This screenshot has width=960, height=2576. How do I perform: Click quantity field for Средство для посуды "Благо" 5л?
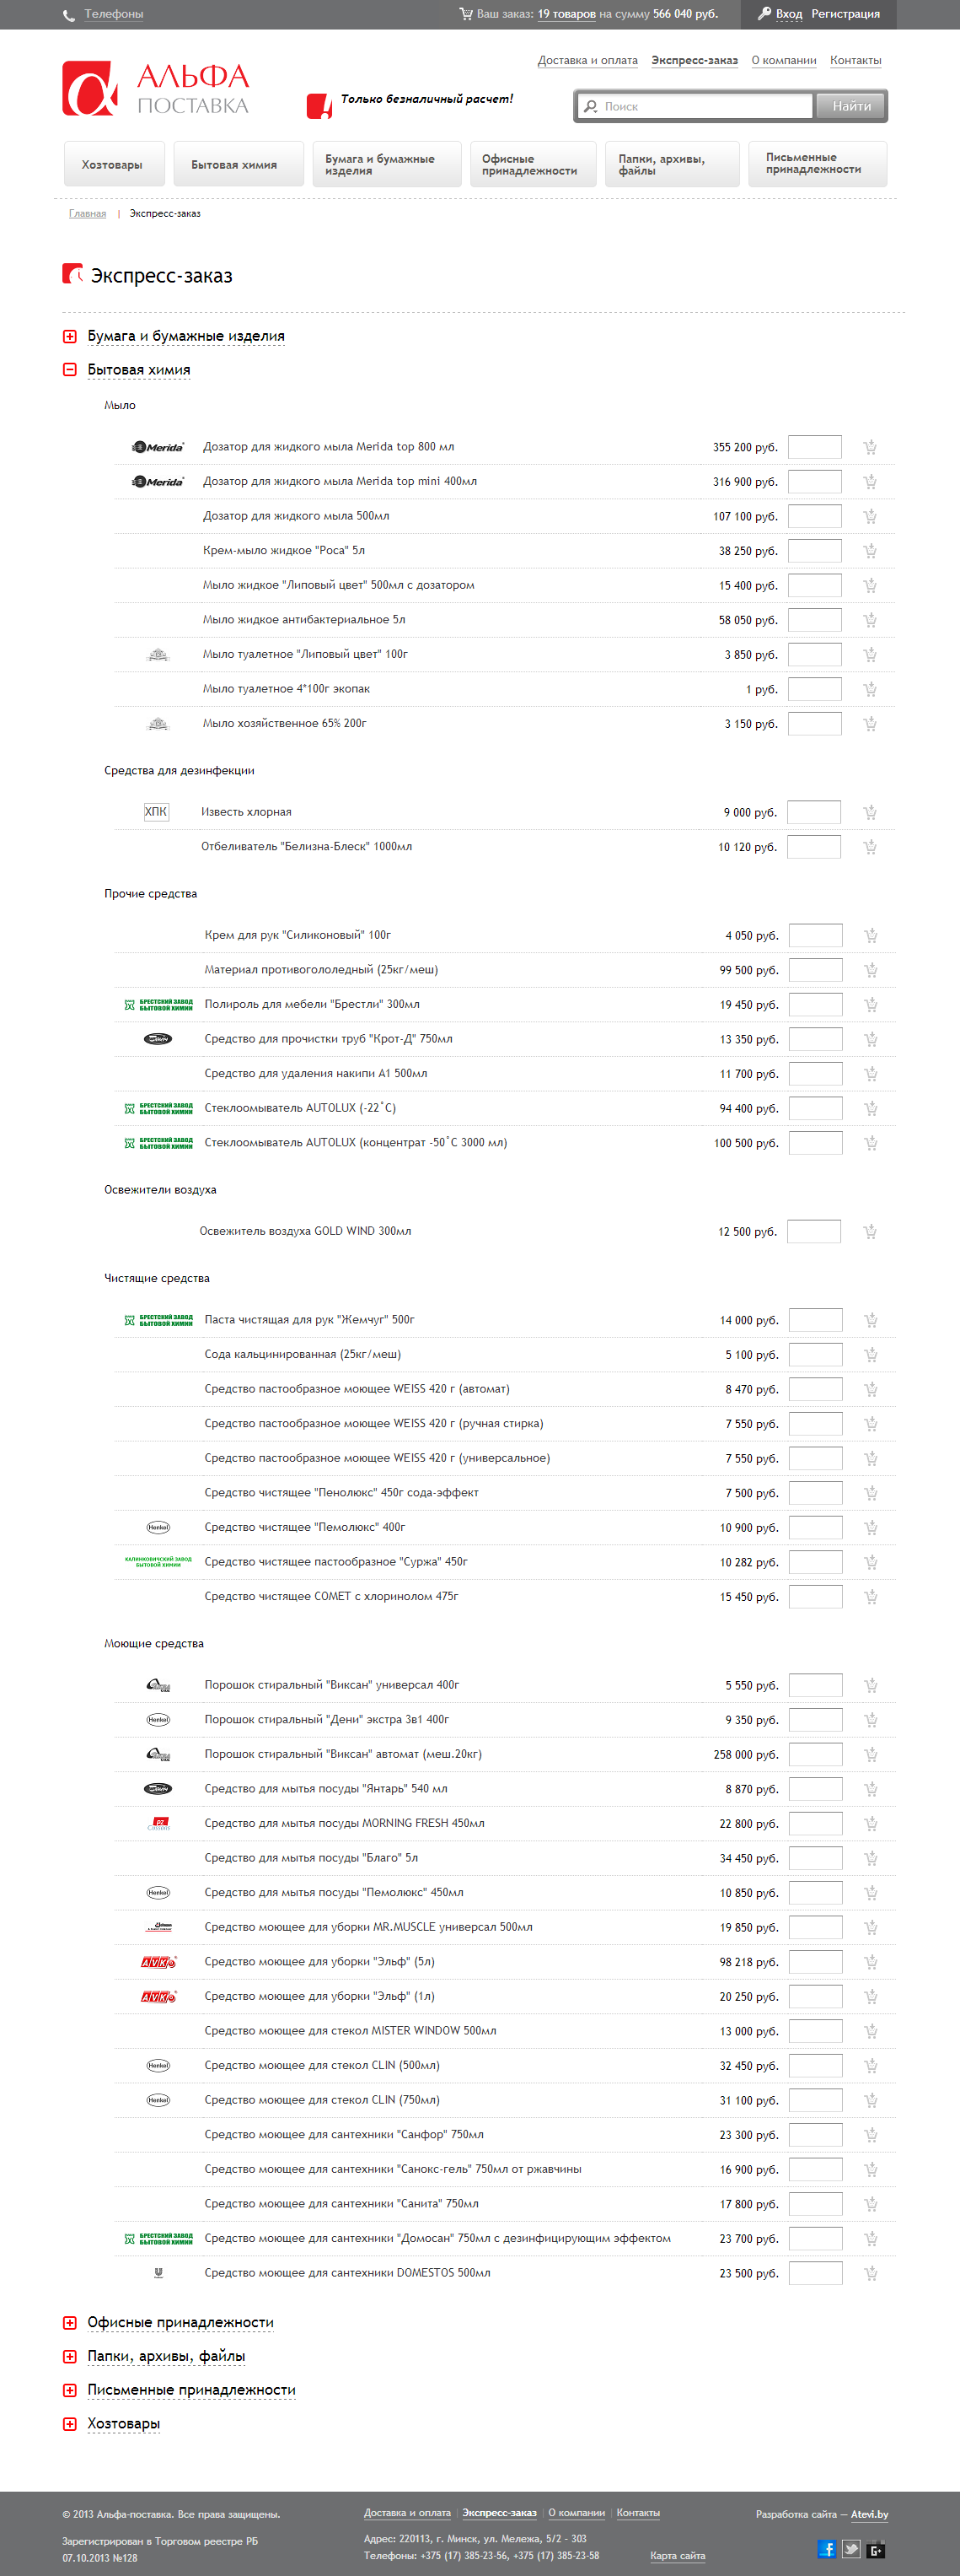pyautogui.click(x=816, y=1858)
